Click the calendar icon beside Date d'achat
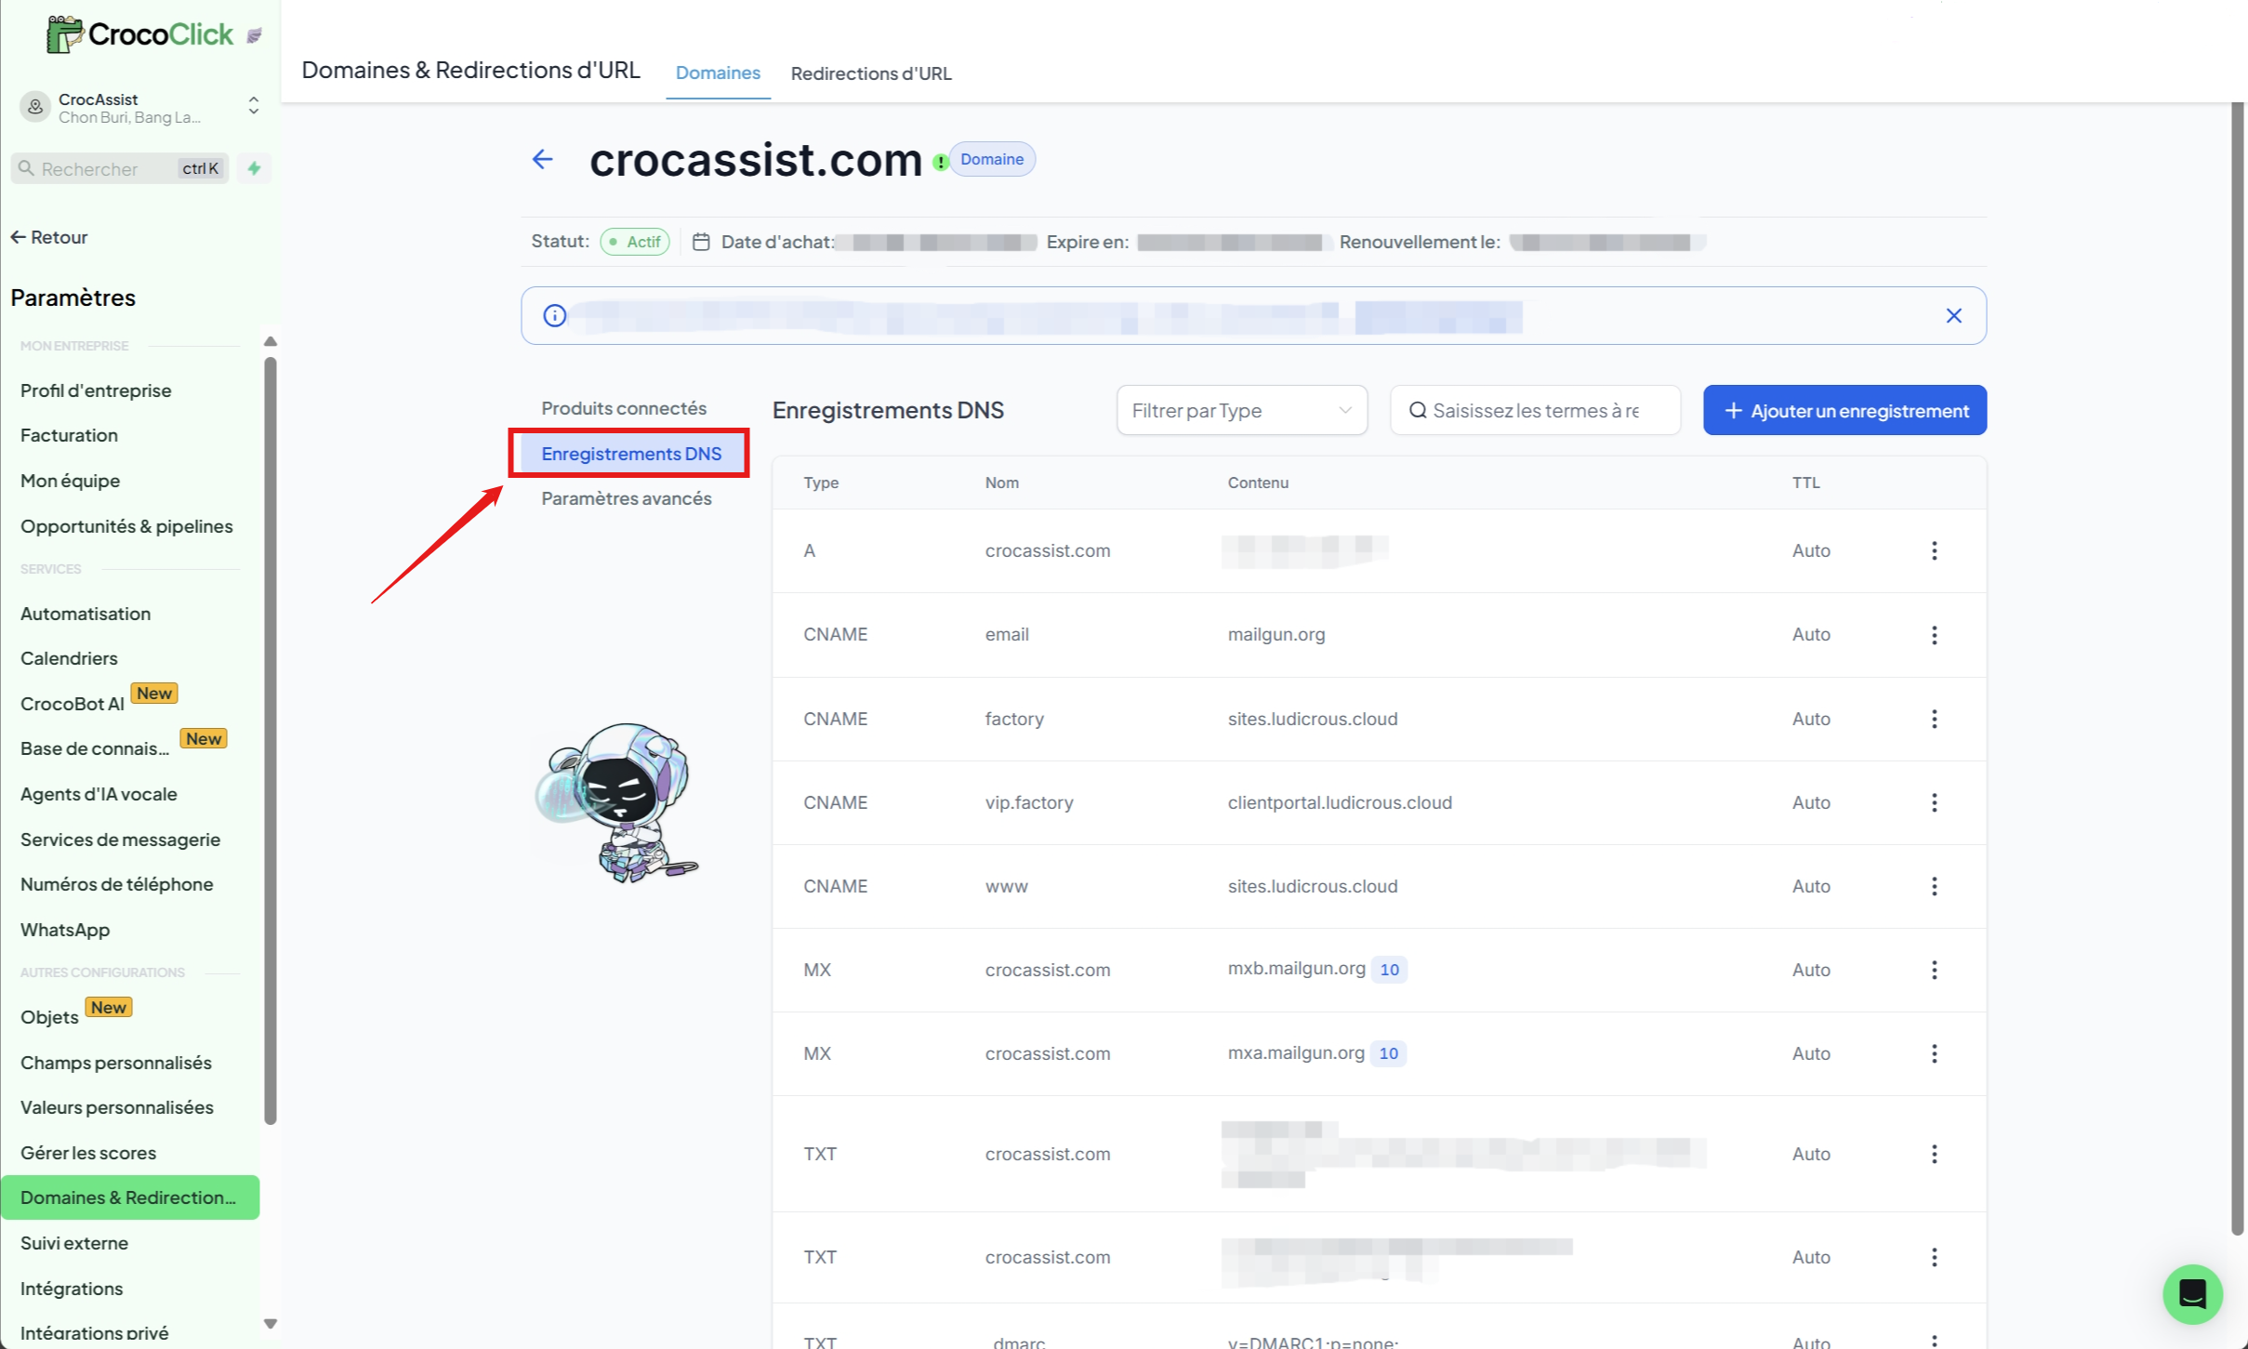The width and height of the screenshot is (2248, 1349). pyautogui.click(x=701, y=242)
